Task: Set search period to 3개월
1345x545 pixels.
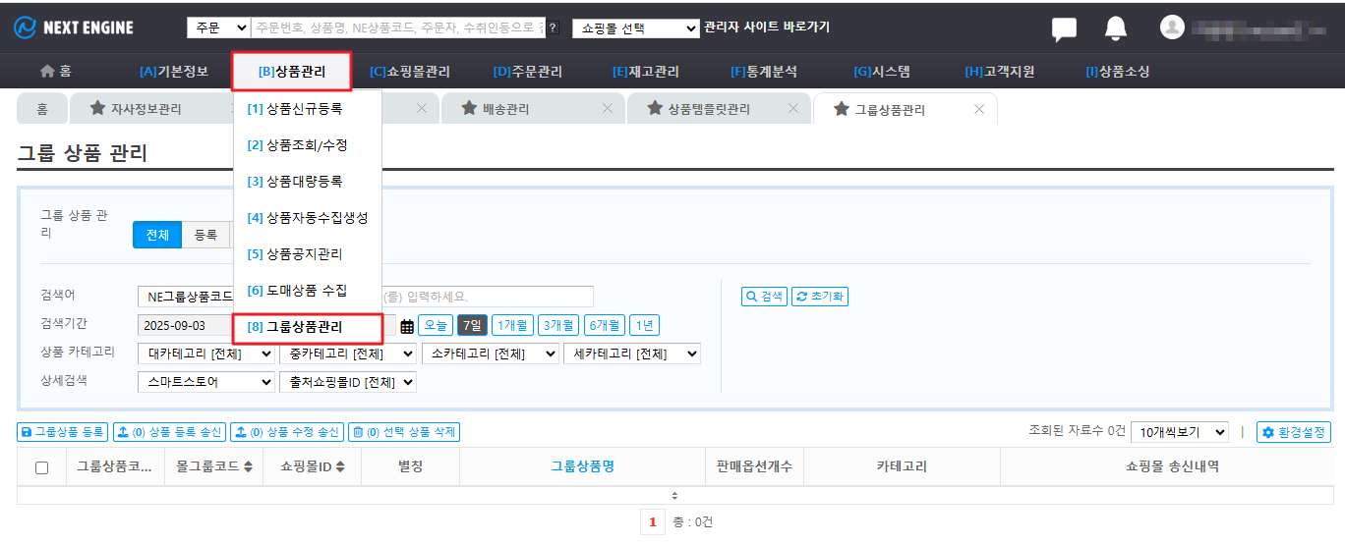Action: (x=558, y=326)
